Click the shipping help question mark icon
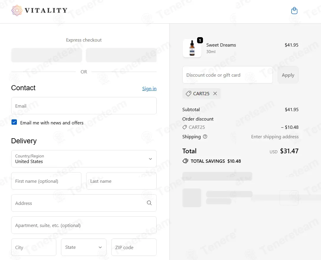Screen dimensions: 321x260 click(x=205, y=136)
